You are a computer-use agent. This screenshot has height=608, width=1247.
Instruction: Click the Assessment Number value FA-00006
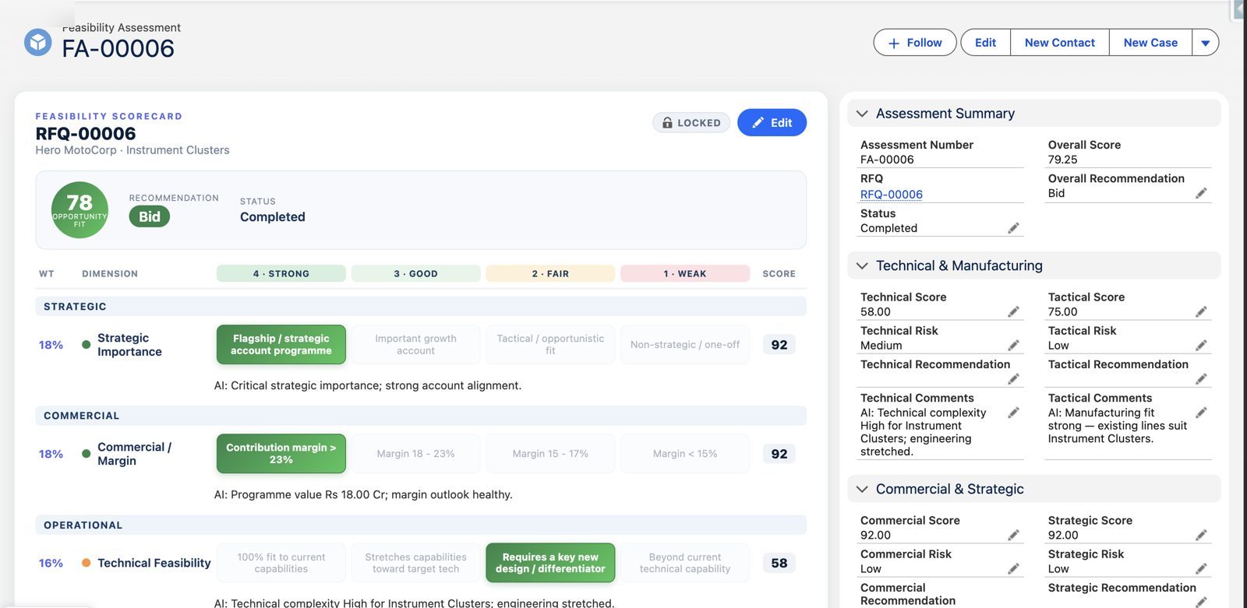[887, 160]
